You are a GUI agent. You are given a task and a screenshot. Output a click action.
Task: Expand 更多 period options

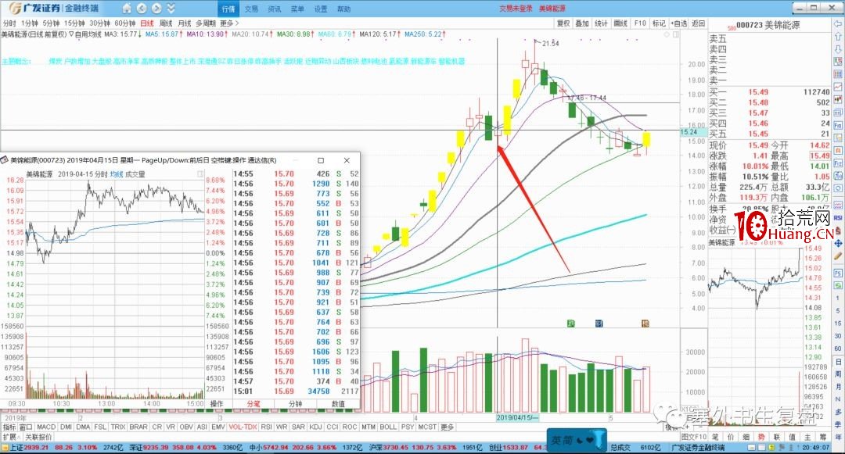pyautogui.click(x=229, y=23)
